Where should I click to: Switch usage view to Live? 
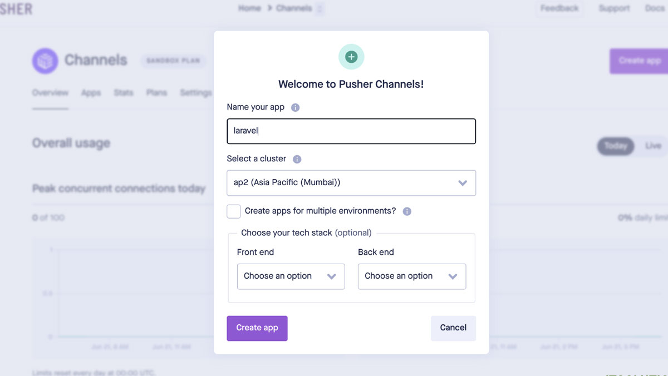653,146
